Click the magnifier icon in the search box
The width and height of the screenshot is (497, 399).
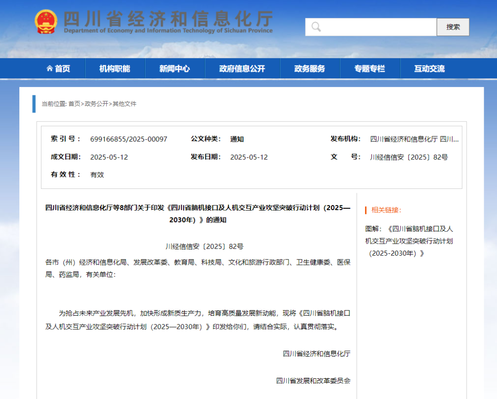point(316,27)
